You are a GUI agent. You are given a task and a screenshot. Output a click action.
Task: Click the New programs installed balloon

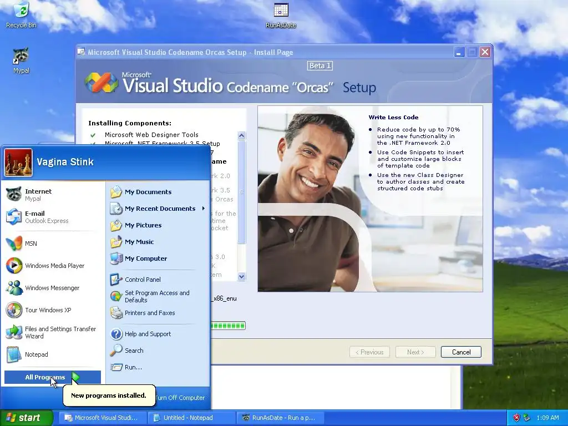tap(109, 395)
